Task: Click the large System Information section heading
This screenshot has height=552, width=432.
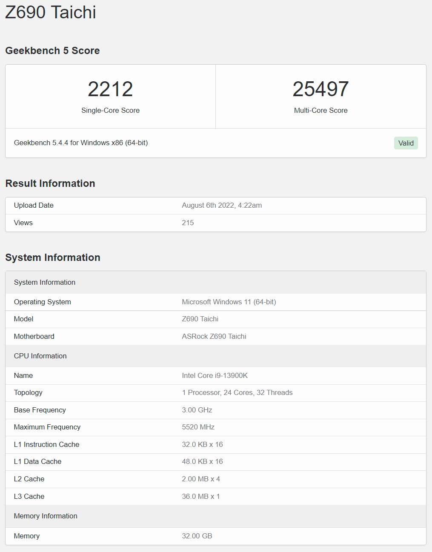Action: pos(53,257)
